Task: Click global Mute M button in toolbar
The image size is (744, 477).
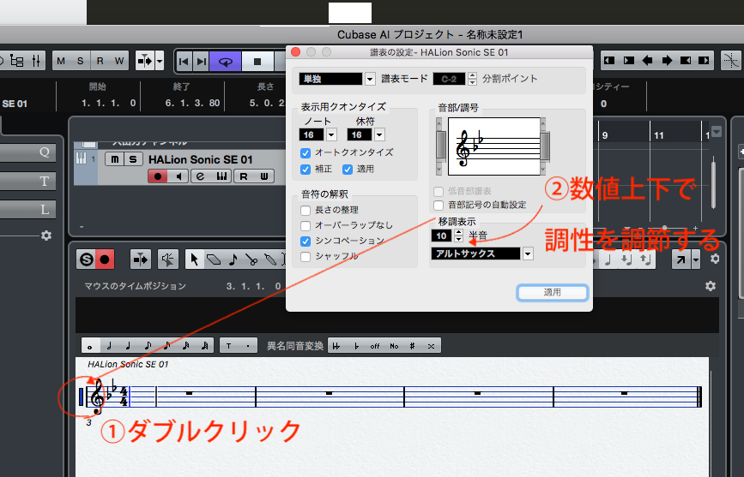Action: tap(61, 61)
